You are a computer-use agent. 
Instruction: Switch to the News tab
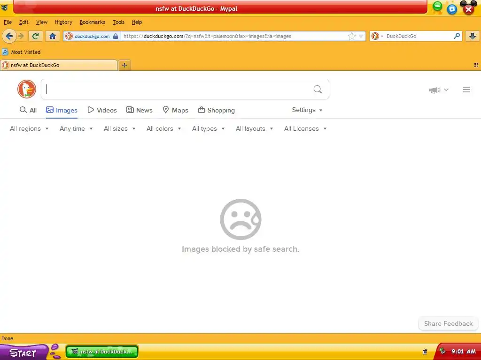pos(139,110)
